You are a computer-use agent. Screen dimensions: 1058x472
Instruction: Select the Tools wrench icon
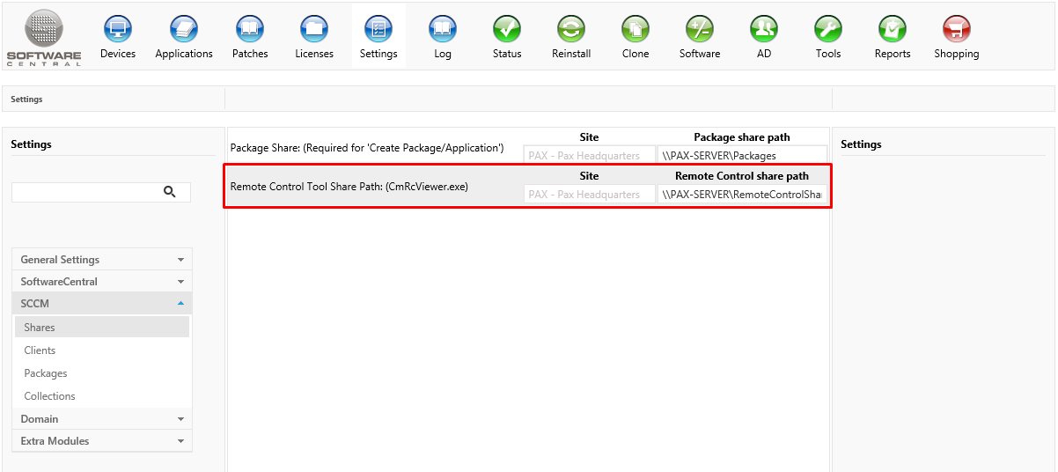[828, 30]
